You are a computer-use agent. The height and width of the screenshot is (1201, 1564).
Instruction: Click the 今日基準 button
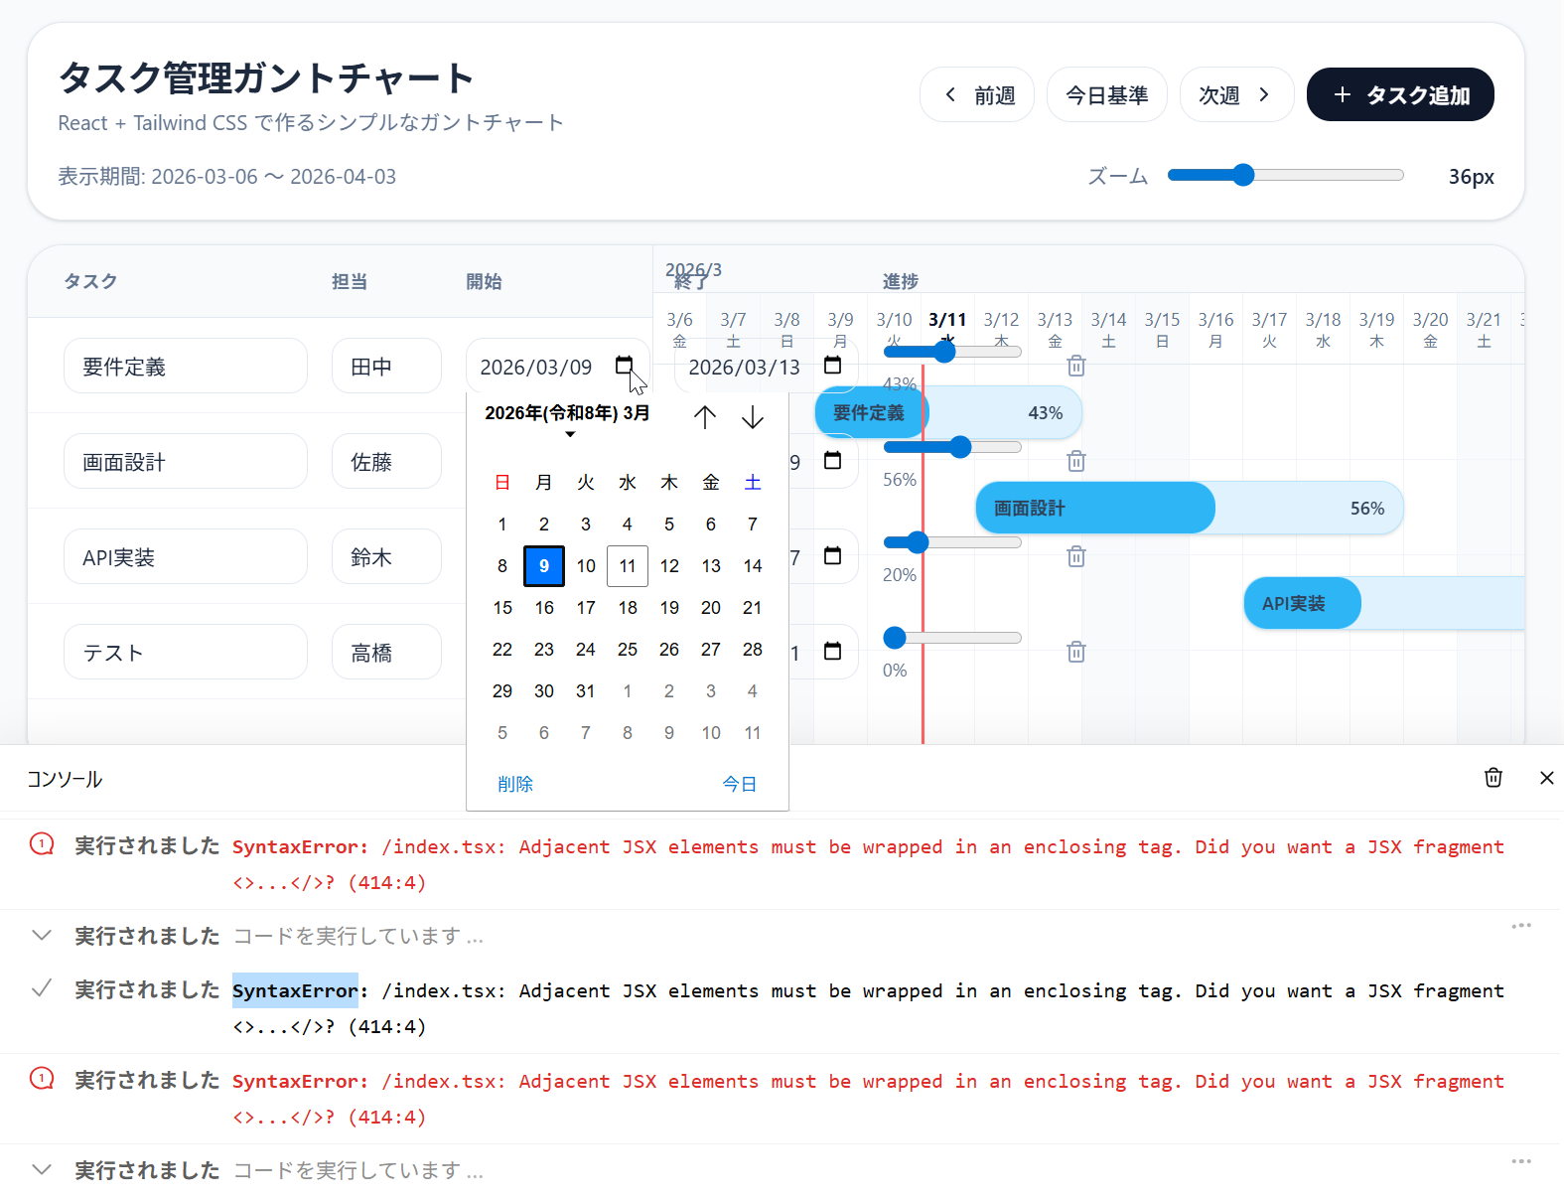point(1107,94)
